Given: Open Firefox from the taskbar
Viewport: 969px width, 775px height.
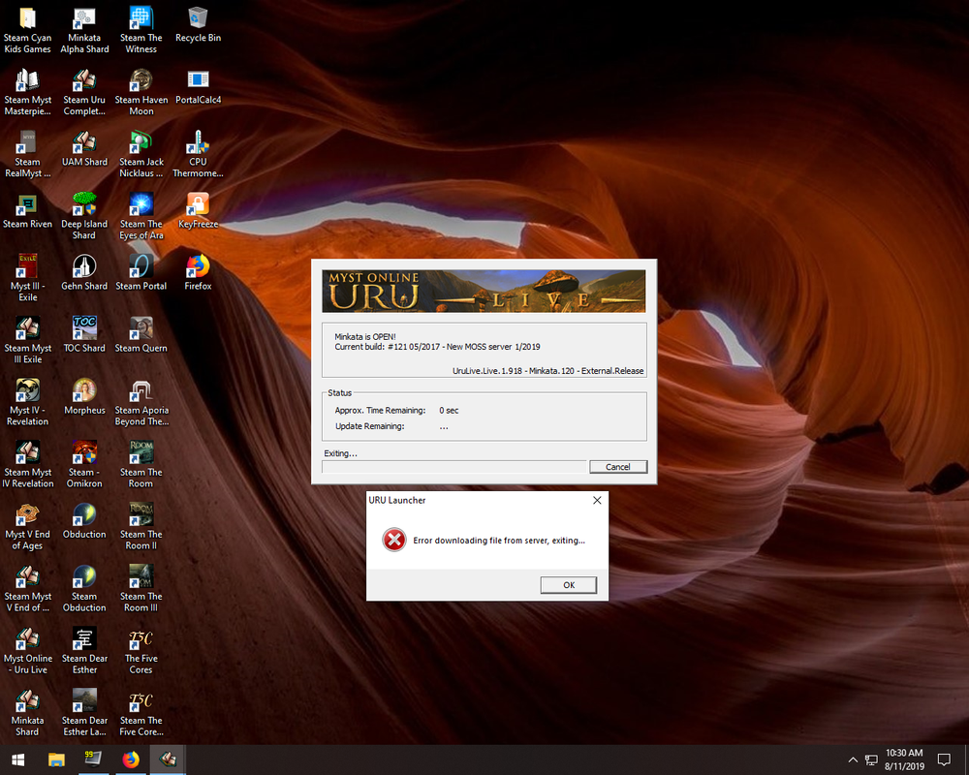Looking at the screenshot, I should 131,759.
